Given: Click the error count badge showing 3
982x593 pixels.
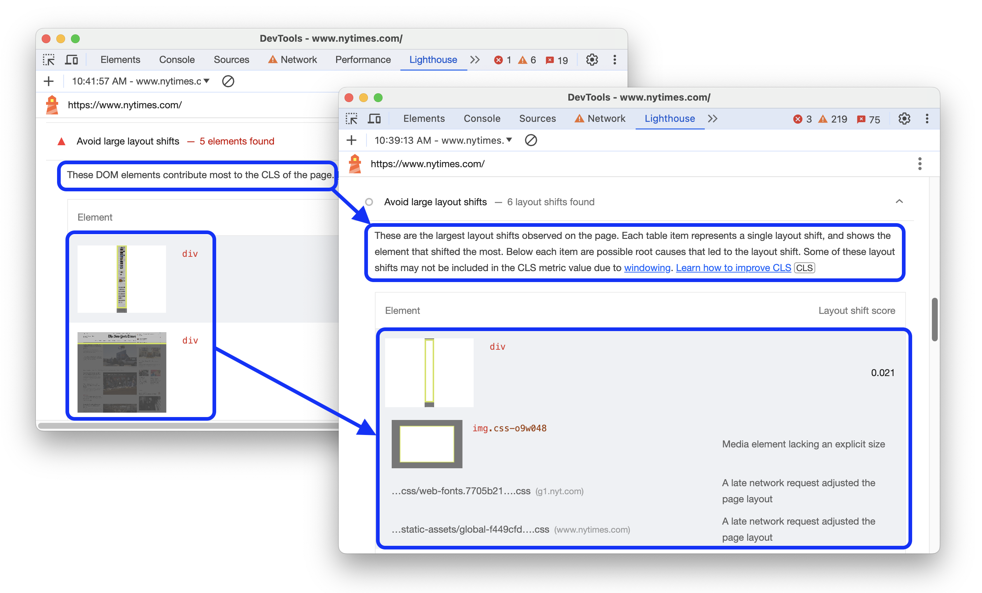Looking at the screenshot, I should coord(805,119).
